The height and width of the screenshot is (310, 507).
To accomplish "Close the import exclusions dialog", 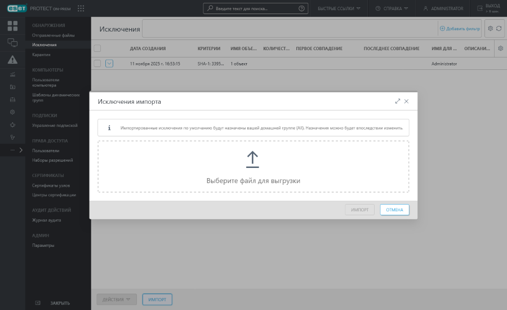I will [406, 101].
